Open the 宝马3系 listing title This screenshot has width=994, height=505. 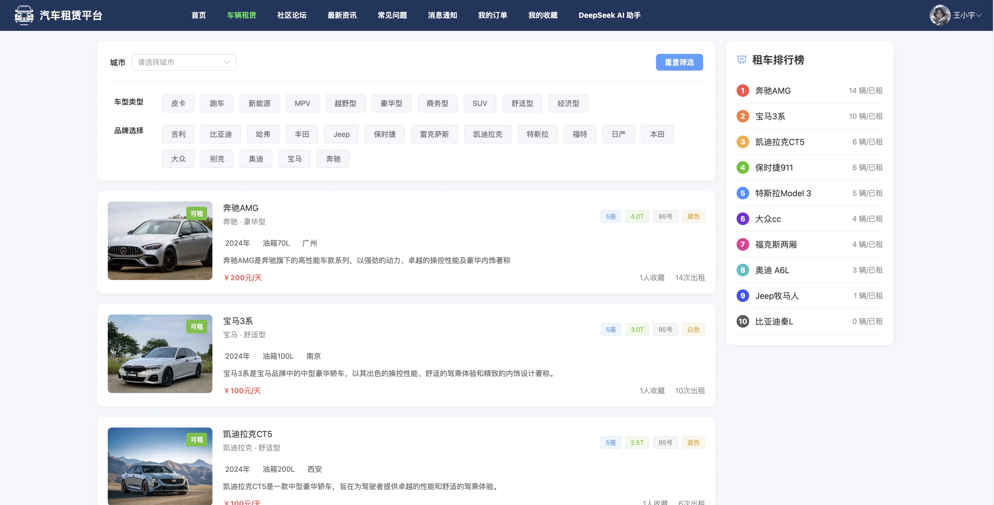click(x=238, y=321)
